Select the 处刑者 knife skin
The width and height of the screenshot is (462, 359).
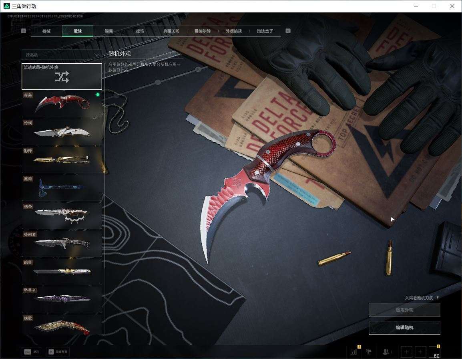click(x=62, y=244)
